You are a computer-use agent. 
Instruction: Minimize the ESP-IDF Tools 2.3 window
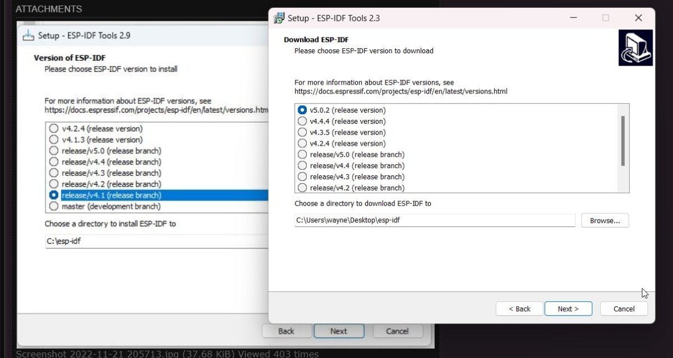point(573,18)
